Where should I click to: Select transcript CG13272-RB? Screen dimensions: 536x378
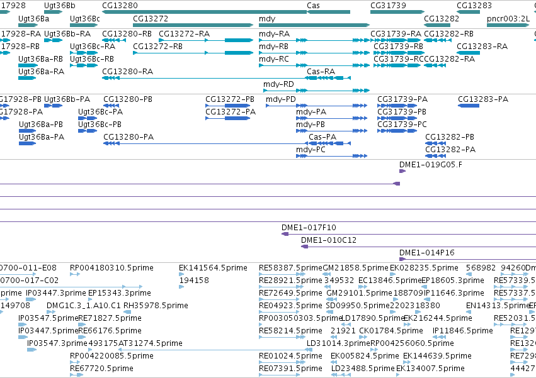158,47
